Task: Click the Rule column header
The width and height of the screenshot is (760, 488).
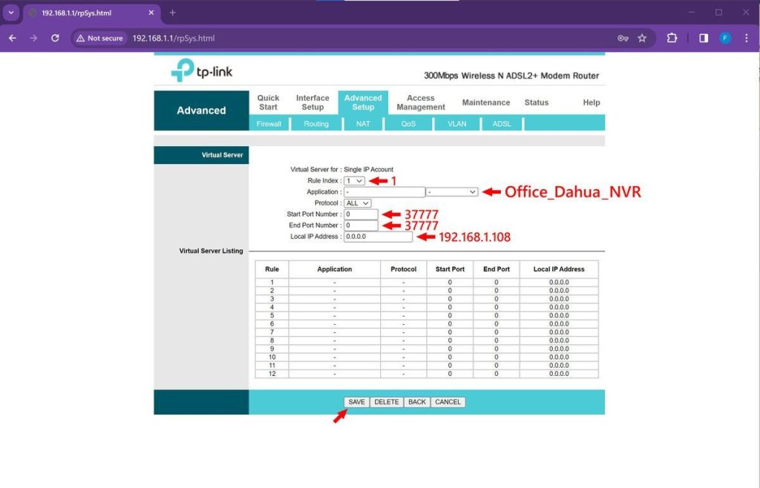Action: 272,269
